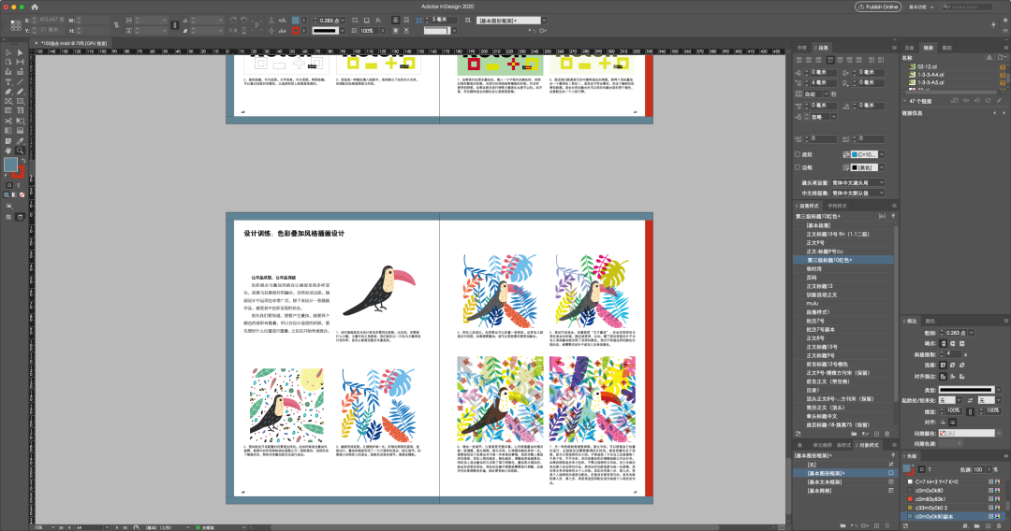Select the Scissors tool
Viewport: 1011px width, 531px height.
click(x=7, y=121)
